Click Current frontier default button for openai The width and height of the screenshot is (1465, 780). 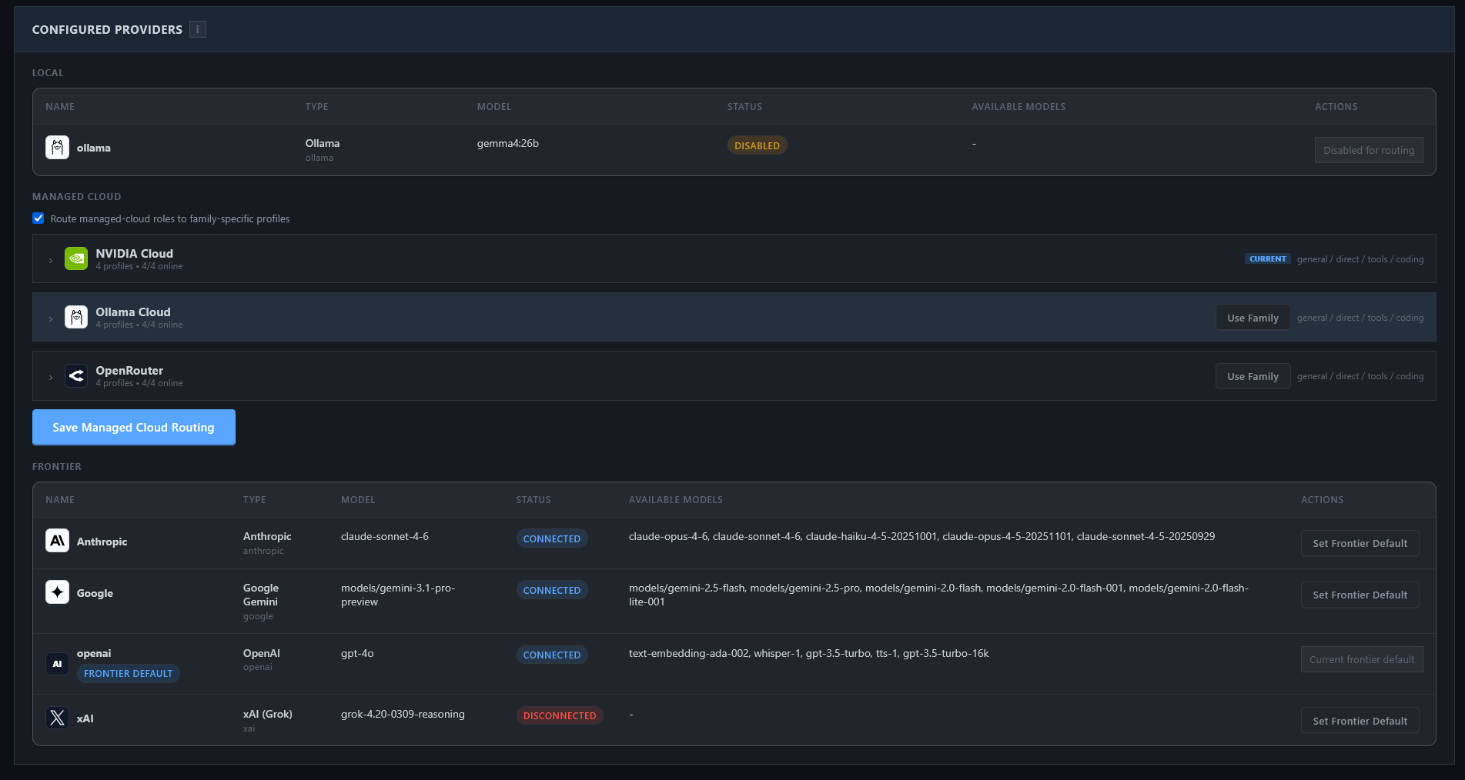[x=1362, y=659]
